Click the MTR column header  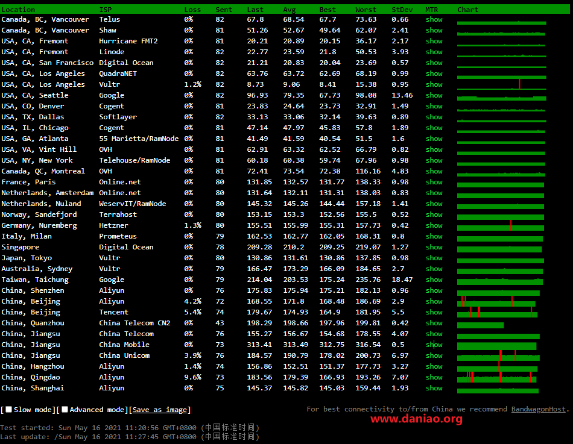(432, 10)
